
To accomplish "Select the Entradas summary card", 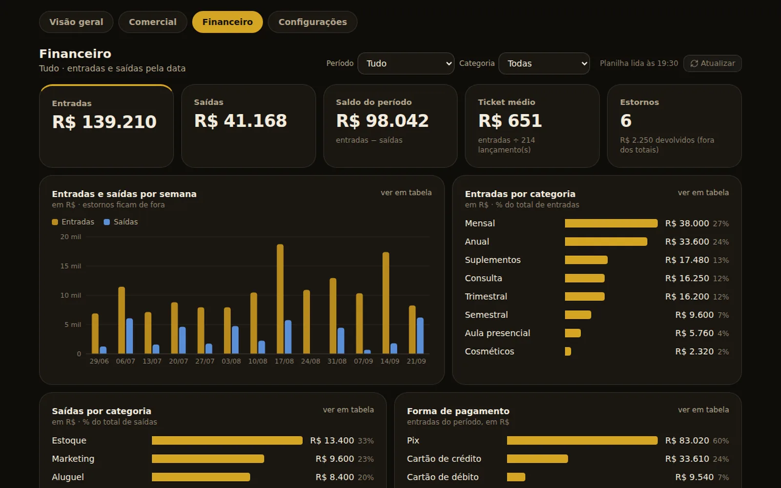I will [x=106, y=126].
